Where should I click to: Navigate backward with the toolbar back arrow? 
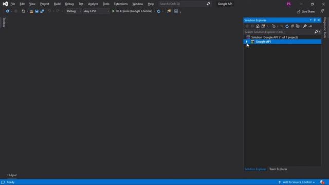point(8,11)
